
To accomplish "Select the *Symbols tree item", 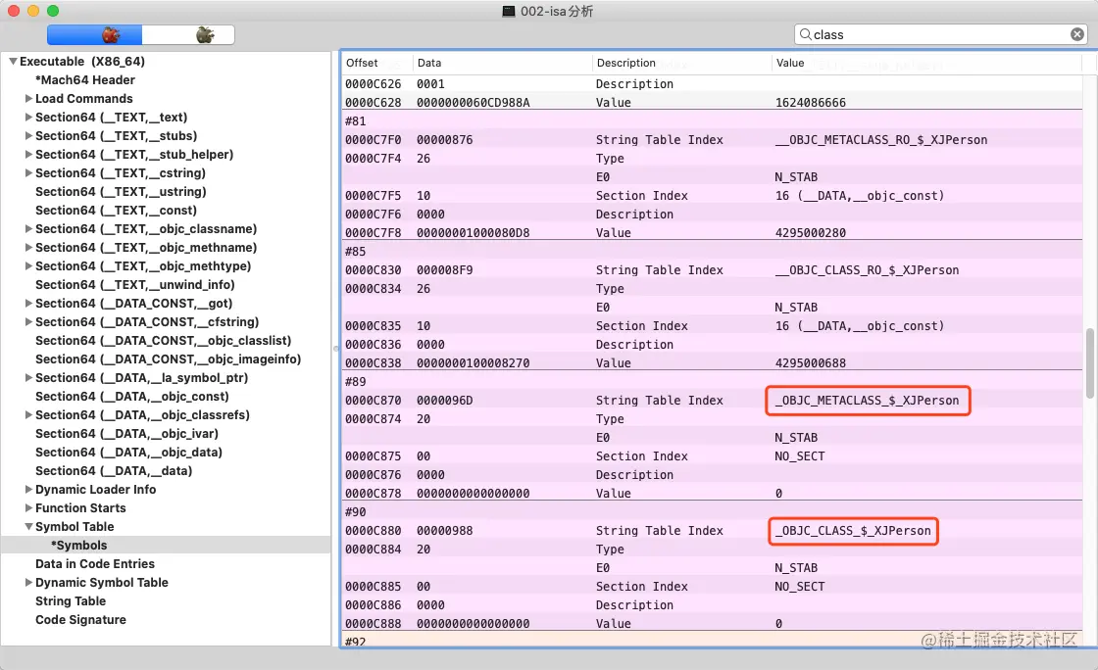I will (x=79, y=546).
